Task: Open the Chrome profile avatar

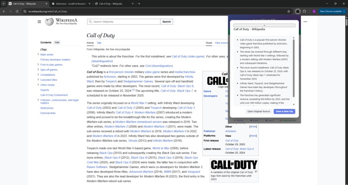Action: (314, 11)
